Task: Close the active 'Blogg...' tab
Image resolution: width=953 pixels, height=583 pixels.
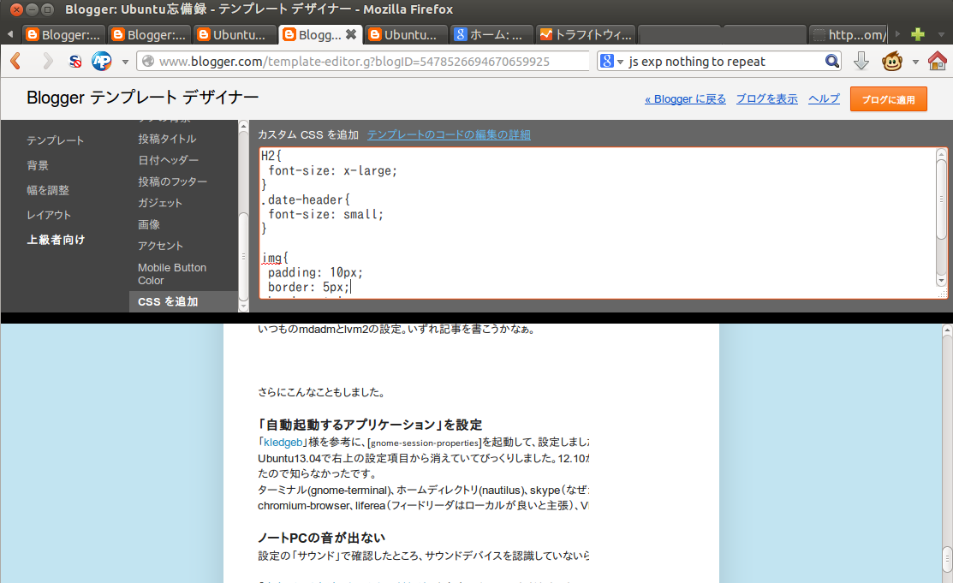Action: [x=351, y=34]
